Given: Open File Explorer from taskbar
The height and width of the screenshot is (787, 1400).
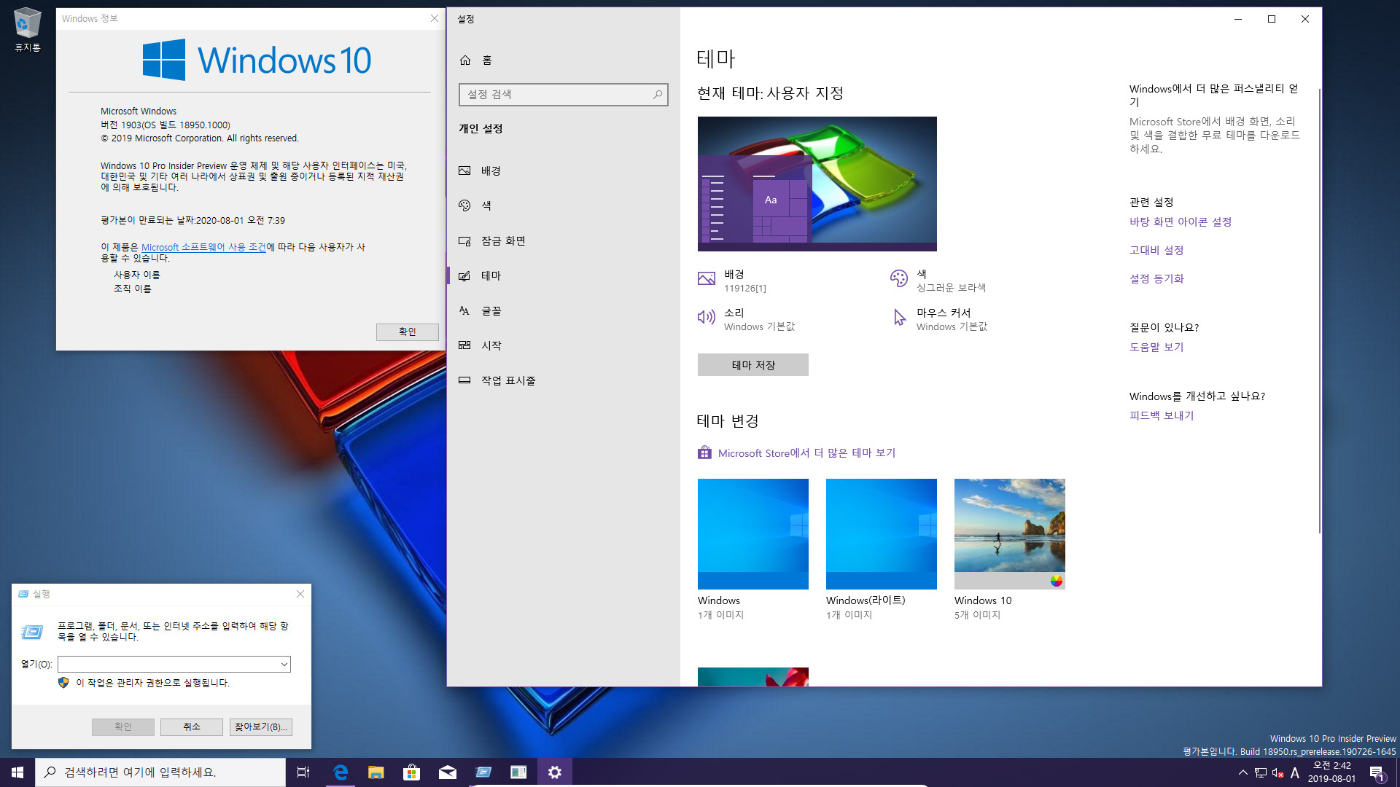Looking at the screenshot, I should [376, 772].
